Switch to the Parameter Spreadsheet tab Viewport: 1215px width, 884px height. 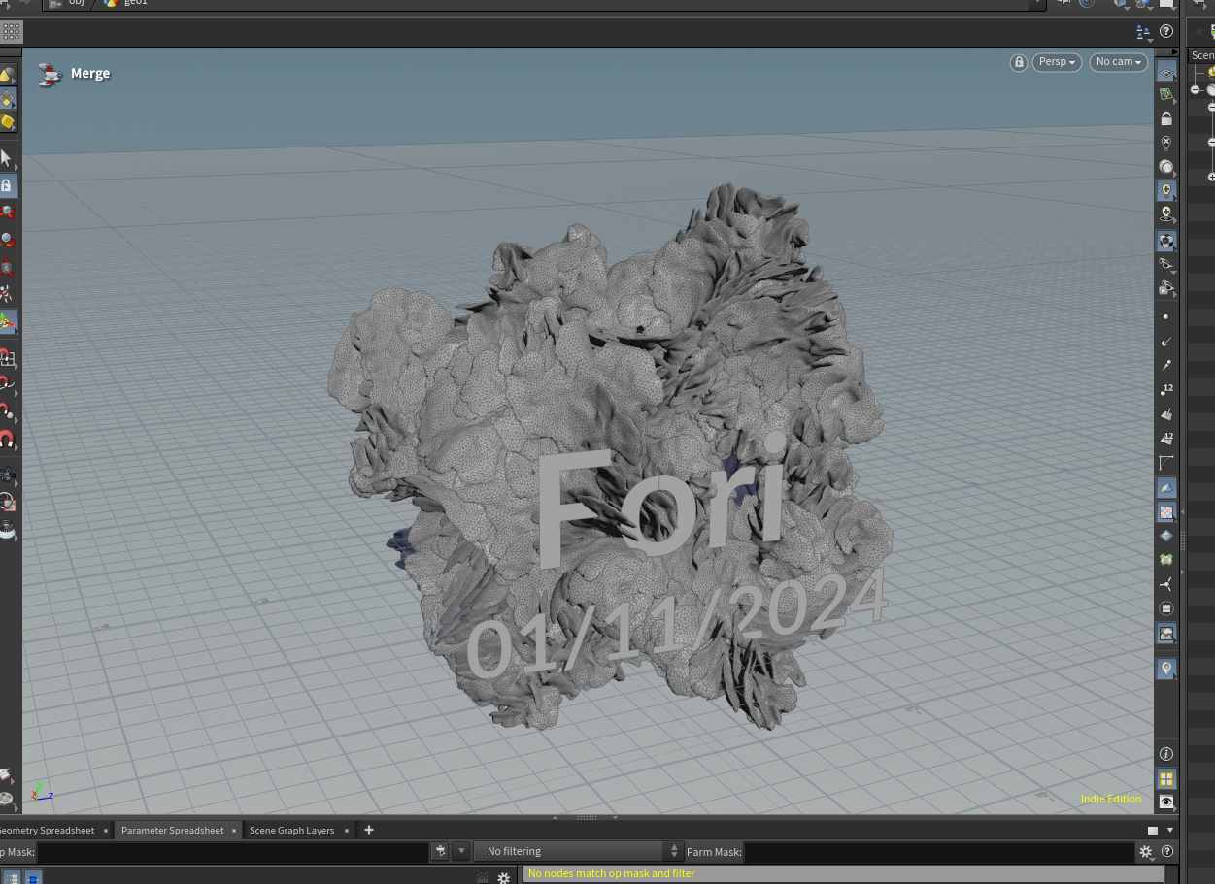click(x=172, y=830)
